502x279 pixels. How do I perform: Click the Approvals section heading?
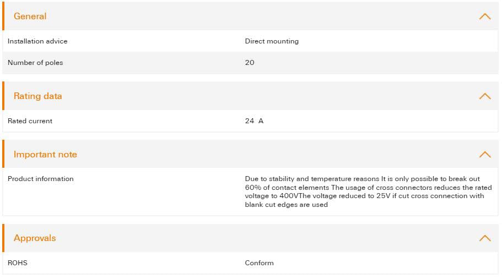pos(35,238)
